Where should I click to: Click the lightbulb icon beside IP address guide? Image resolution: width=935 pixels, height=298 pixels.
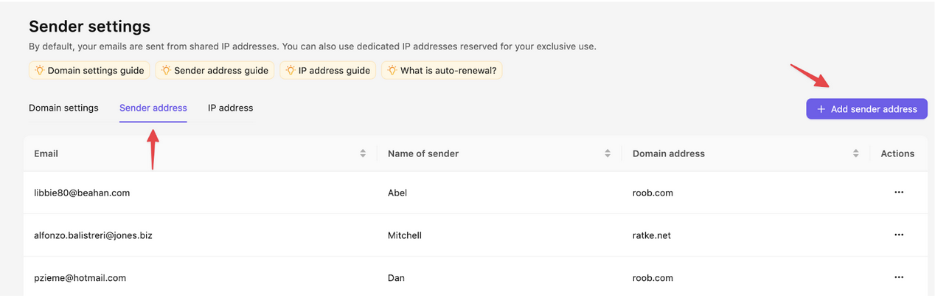pyautogui.click(x=291, y=71)
